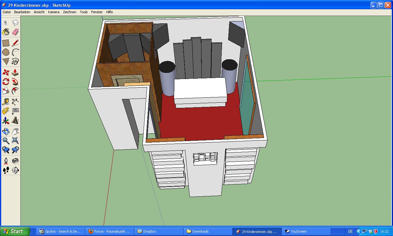Go to Next view zoom tool
The image size is (393, 236).
[x=15, y=150]
